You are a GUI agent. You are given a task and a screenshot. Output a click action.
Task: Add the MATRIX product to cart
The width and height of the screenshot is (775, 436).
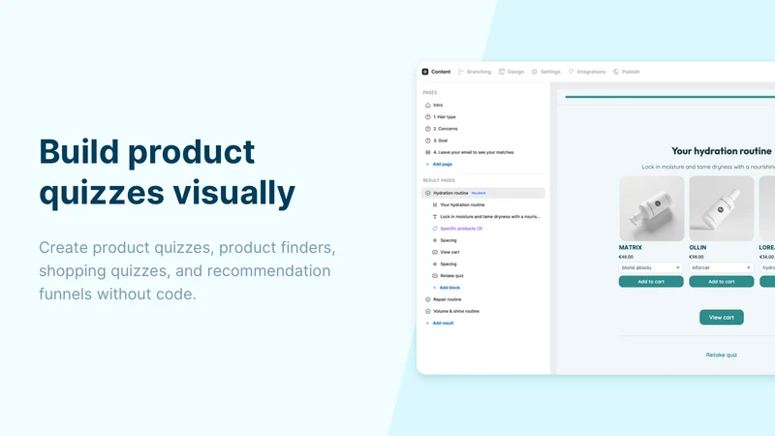[651, 282]
